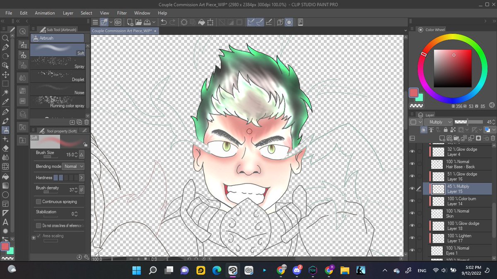Click the Scale/Rotate transform icon in command bar

[210, 22]
